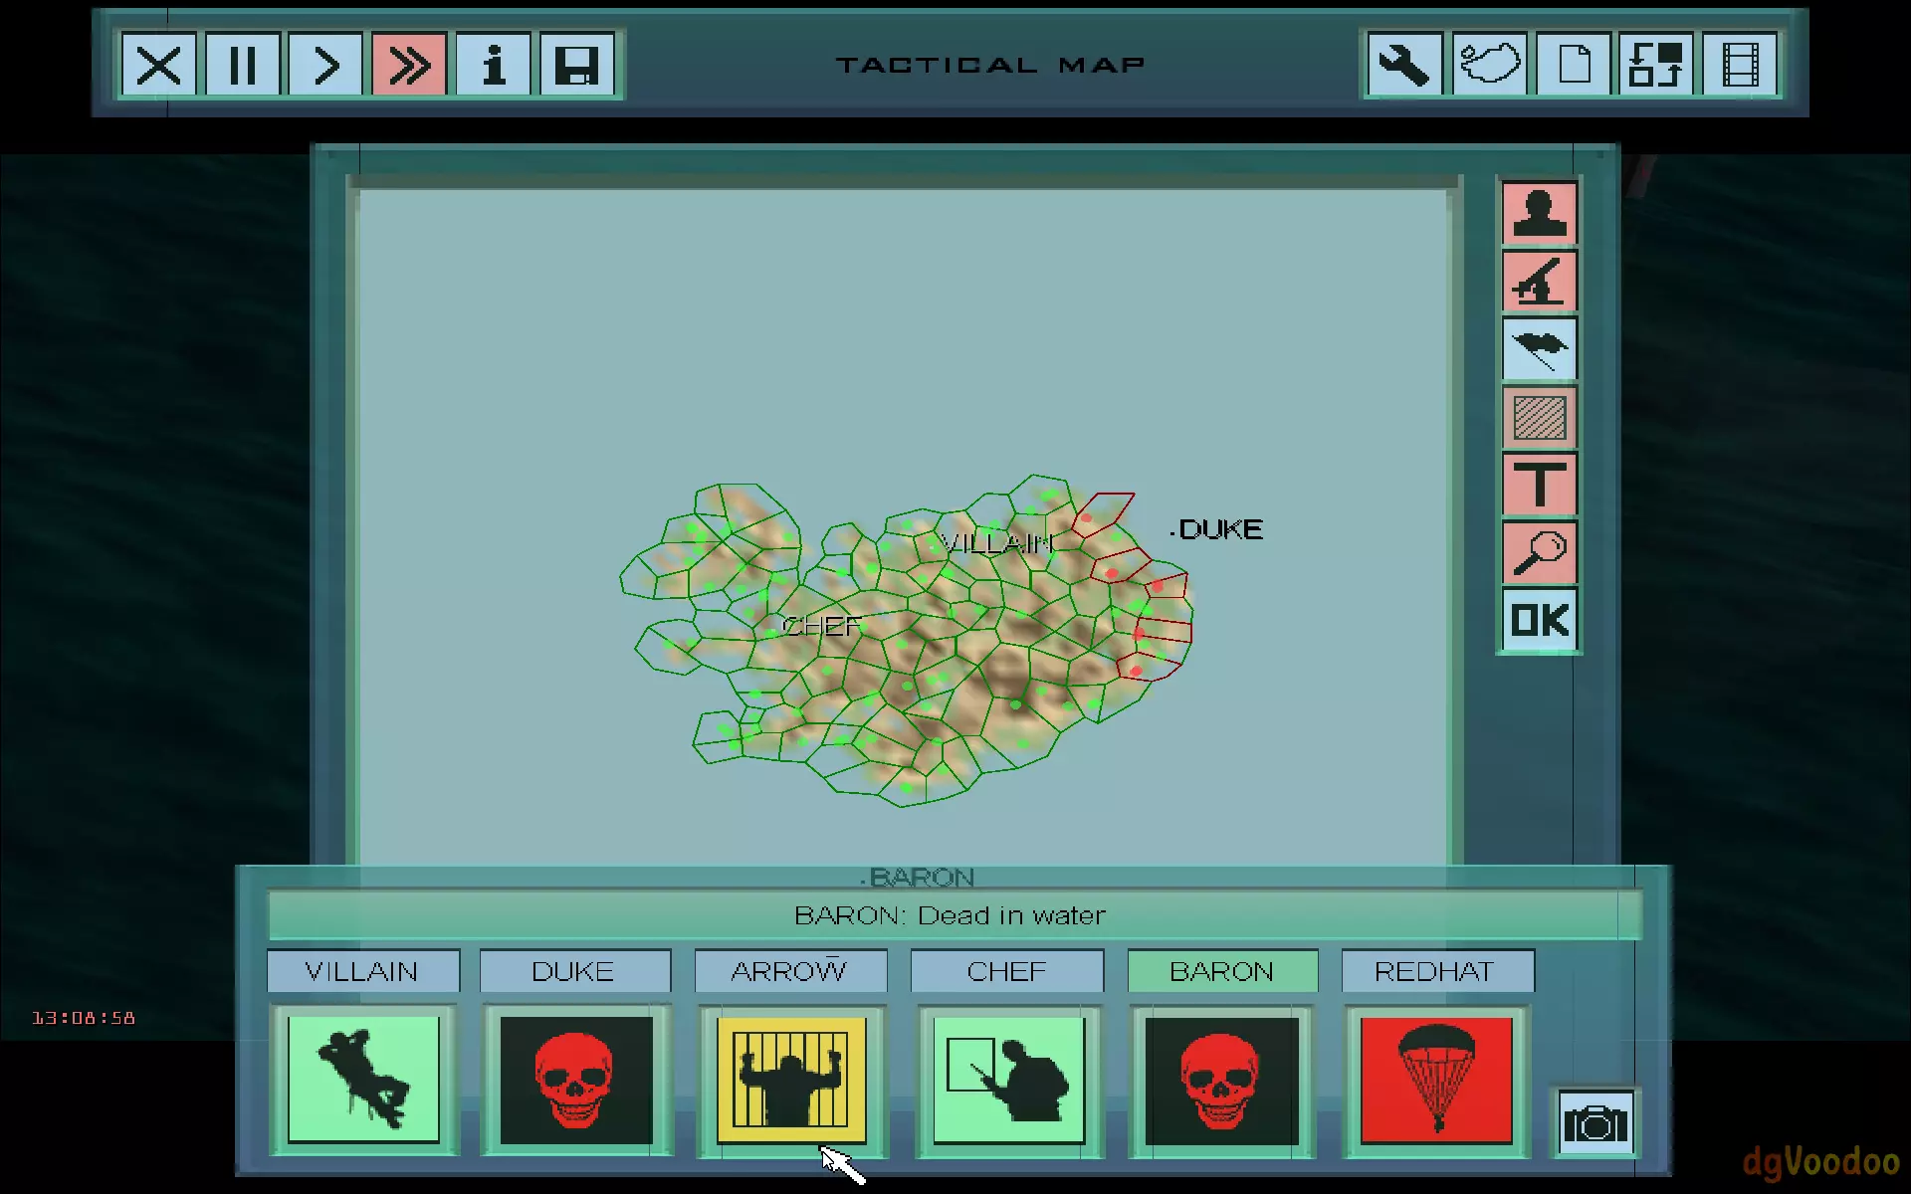Select the VILLAIN agent tab
Viewport: 1911px width, 1194px height.
pos(362,971)
